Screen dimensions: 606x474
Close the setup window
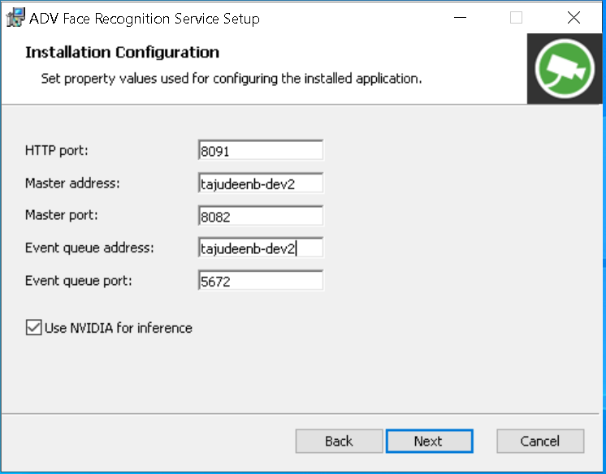(x=574, y=18)
